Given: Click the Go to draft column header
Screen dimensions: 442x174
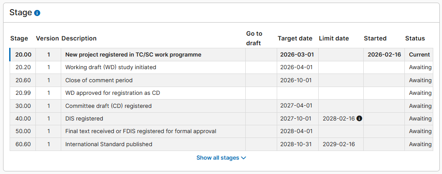Looking at the screenshot, I should pos(254,38).
